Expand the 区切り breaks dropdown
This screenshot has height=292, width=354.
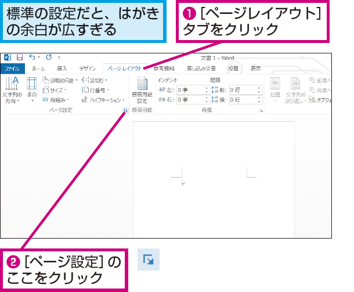[95, 80]
